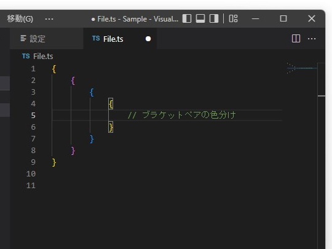Click line number 6 in gutter

coord(33,127)
